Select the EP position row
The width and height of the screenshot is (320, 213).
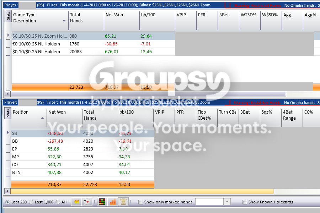82,149
